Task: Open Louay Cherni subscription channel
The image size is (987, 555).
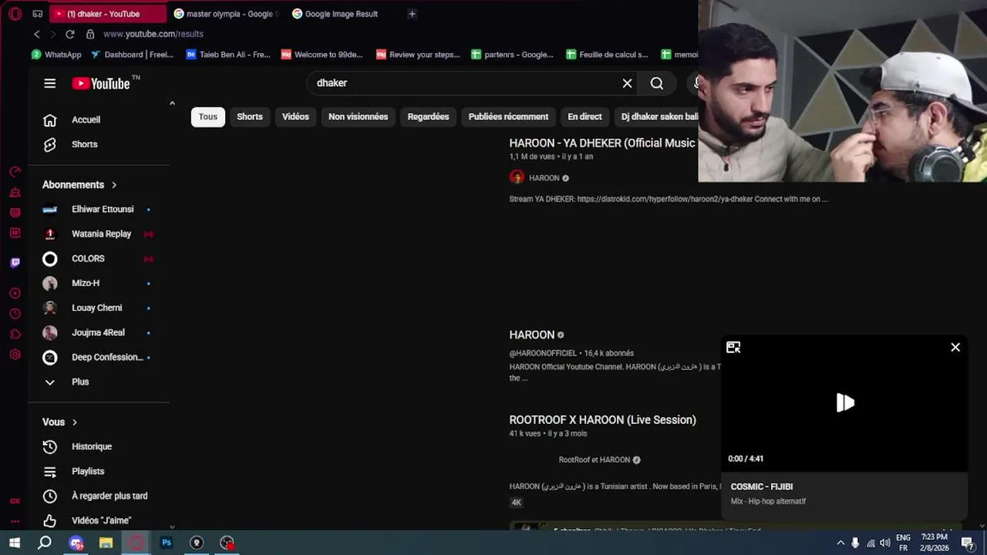Action: (99, 308)
